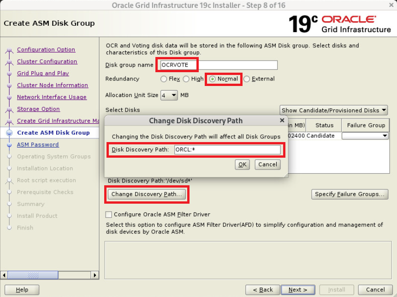
Task: Go Back to previous installer step
Action: [262, 290]
